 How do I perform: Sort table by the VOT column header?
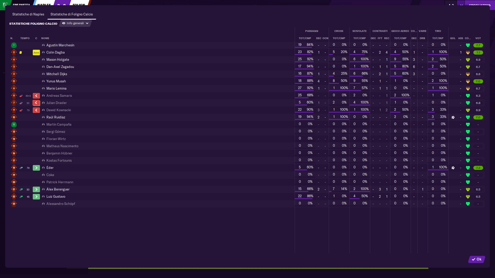pos(478,38)
